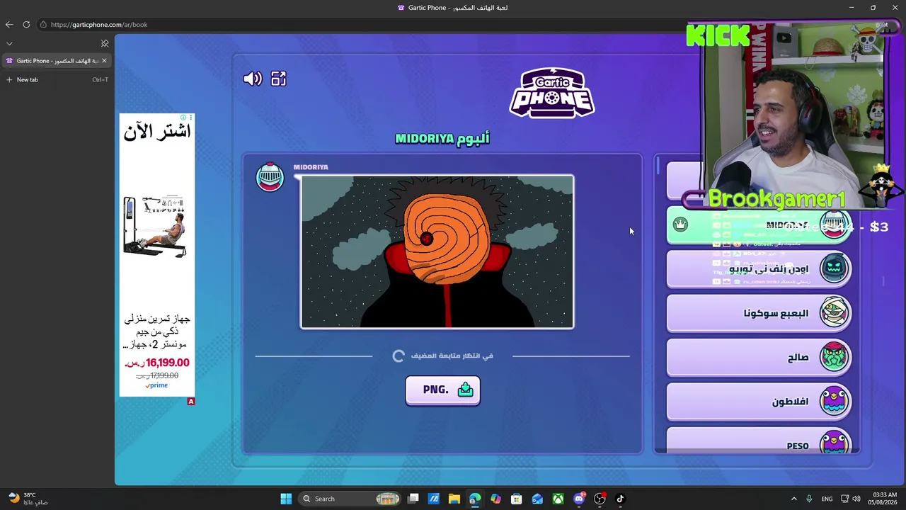
Task: Select the صالح player row
Action: click(759, 357)
